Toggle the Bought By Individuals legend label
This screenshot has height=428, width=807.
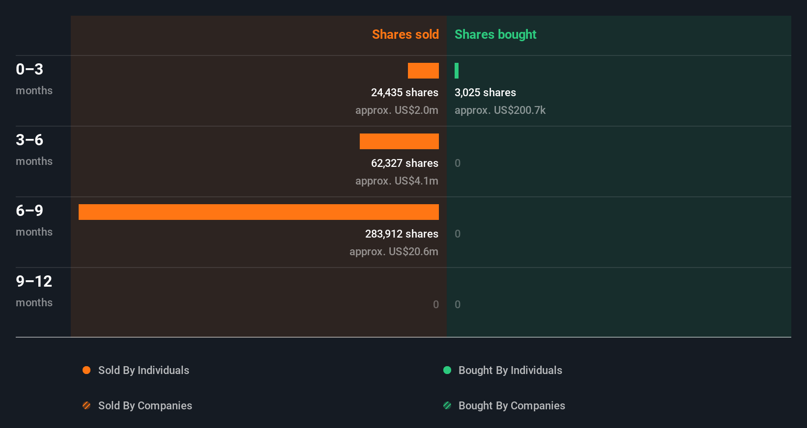click(510, 370)
